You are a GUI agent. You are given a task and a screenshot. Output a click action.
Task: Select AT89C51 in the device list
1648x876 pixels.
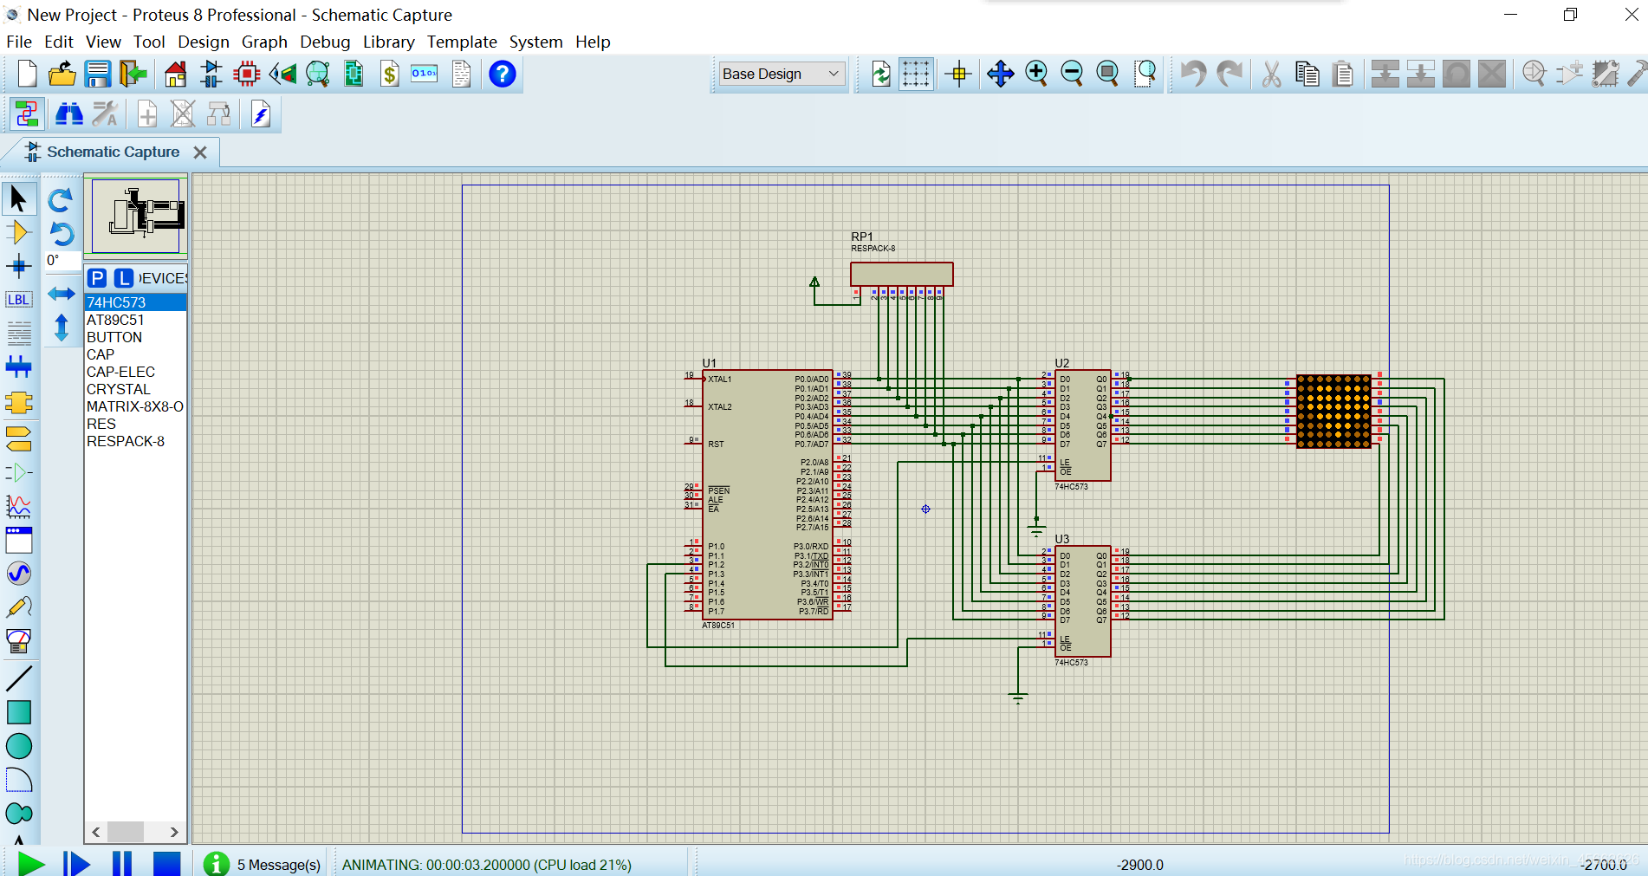115,320
